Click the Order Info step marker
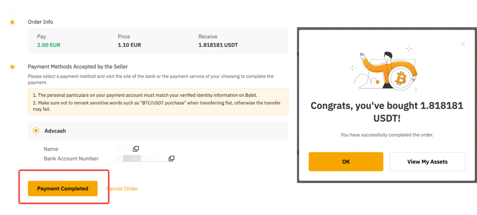The height and width of the screenshot is (215, 477). click(12, 22)
